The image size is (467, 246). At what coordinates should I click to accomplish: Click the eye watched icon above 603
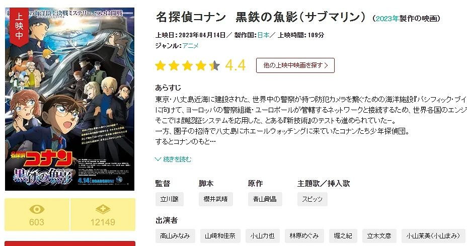click(37, 209)
